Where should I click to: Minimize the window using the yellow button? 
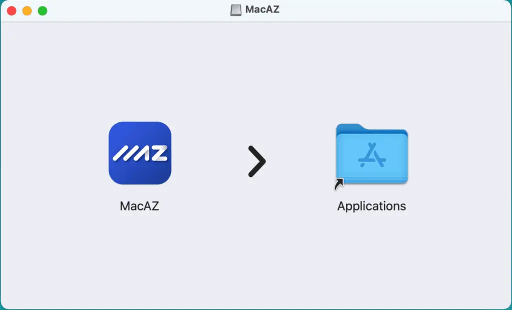click(x=27, y=11)
